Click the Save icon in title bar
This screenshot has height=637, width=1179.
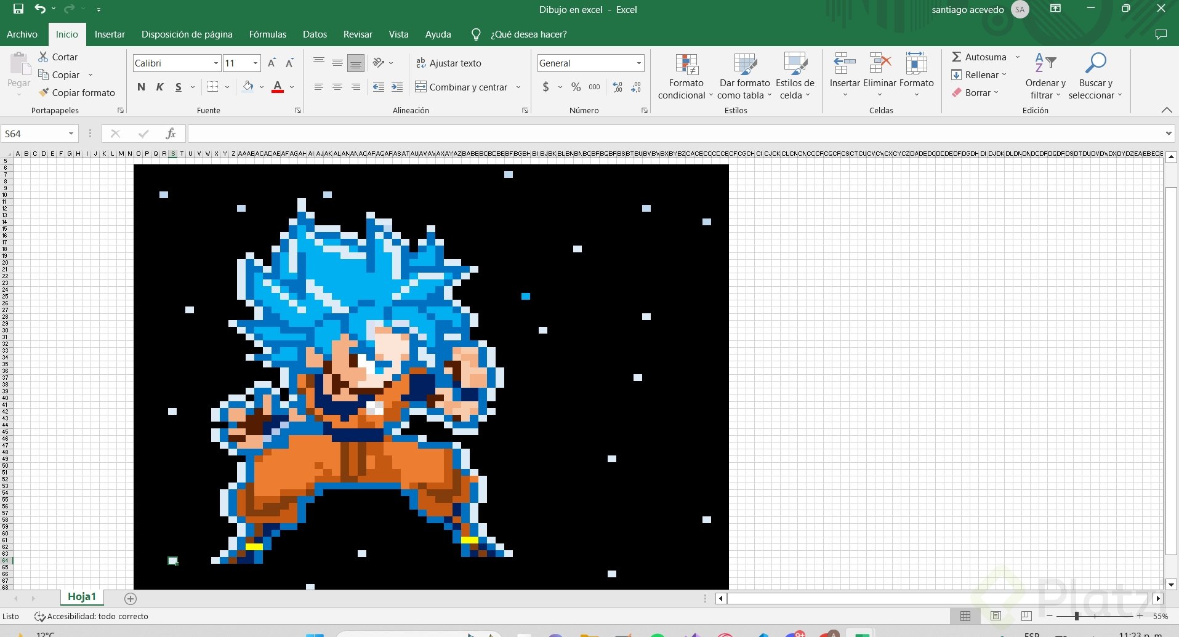[18, 9]
